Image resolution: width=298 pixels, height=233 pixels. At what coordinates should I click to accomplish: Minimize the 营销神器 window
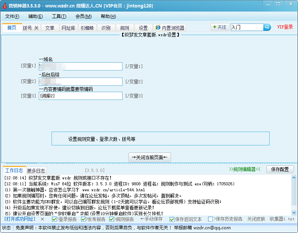pos(268,4)
